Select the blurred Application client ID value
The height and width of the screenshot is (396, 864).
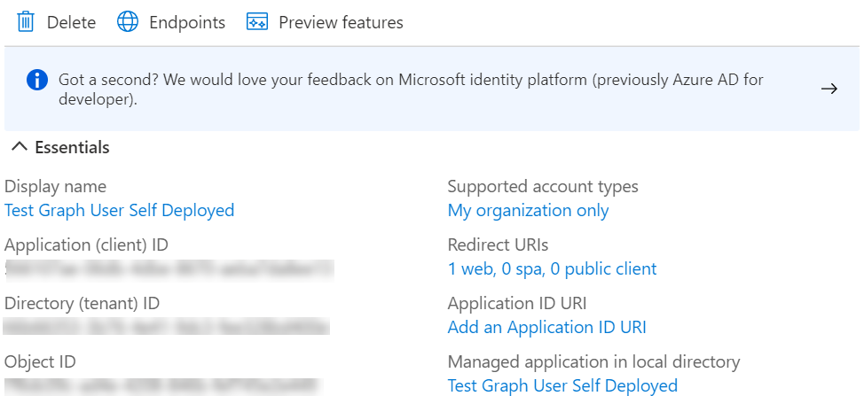pos(169,270)
